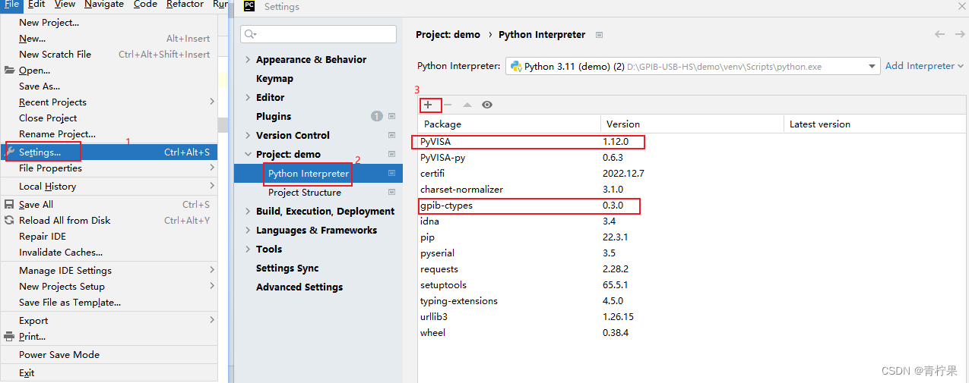Screen dimensions: 969x383
Task: Expand Version Control settings section
Action: pos(248,135)
